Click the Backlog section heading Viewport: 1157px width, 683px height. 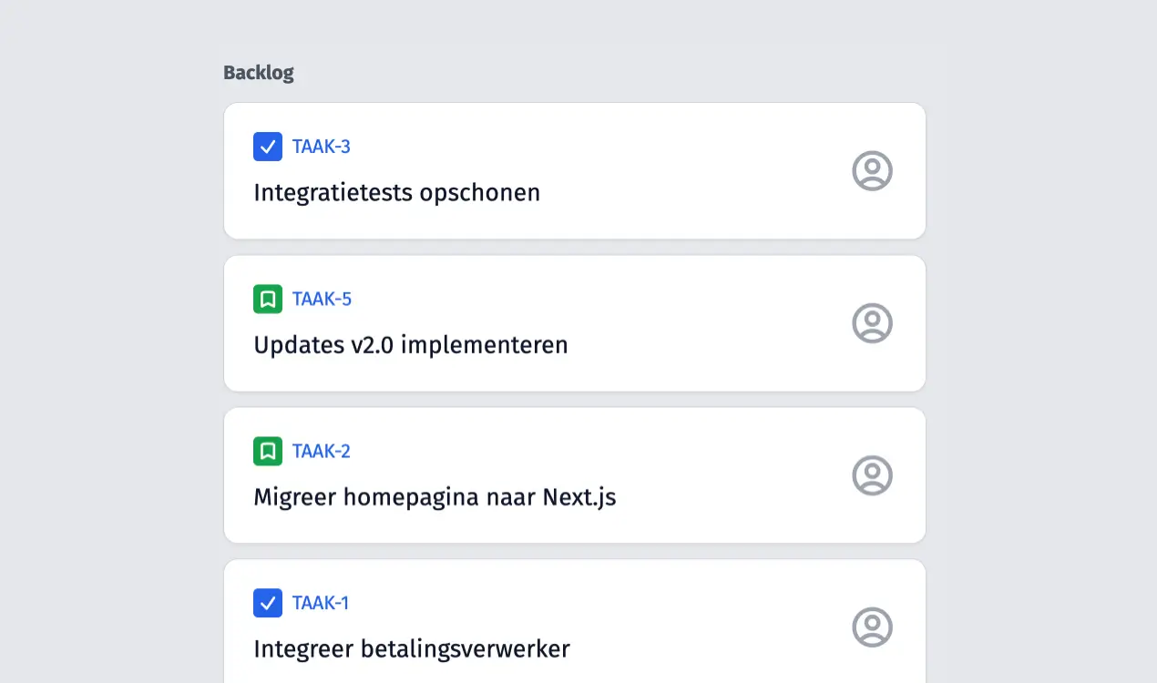pyautogui.click(x=259, y=73)
